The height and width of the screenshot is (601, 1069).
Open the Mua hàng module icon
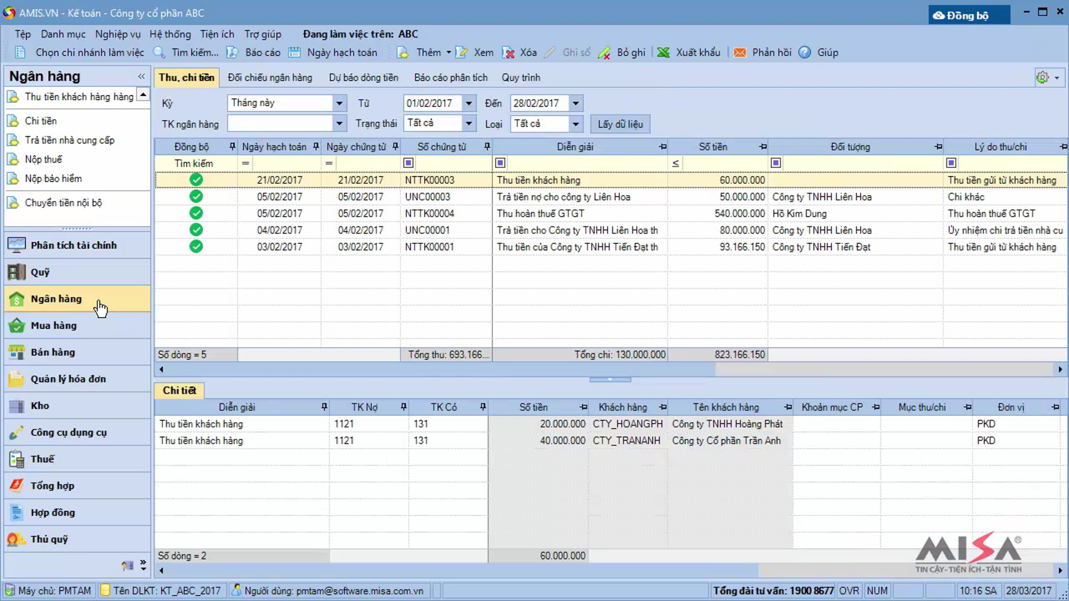[16, 325]
